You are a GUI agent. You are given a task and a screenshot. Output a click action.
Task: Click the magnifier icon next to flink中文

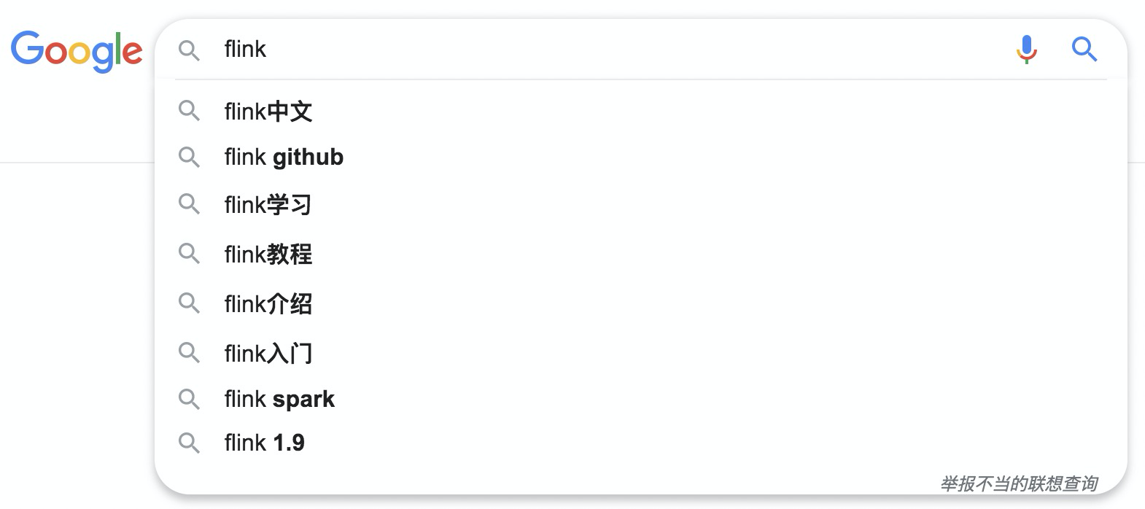tap(189, 111)
